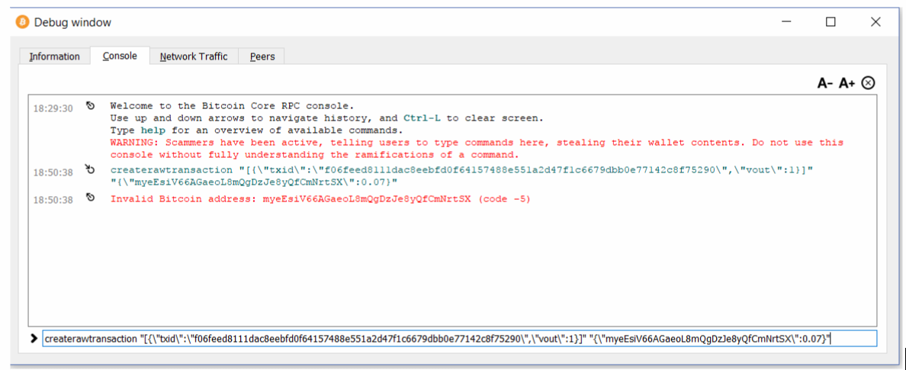This screenshot has width=906, height=370.
Task: Click the 'WARNING: Scammers have been active' text
Action: coord(477,149)
